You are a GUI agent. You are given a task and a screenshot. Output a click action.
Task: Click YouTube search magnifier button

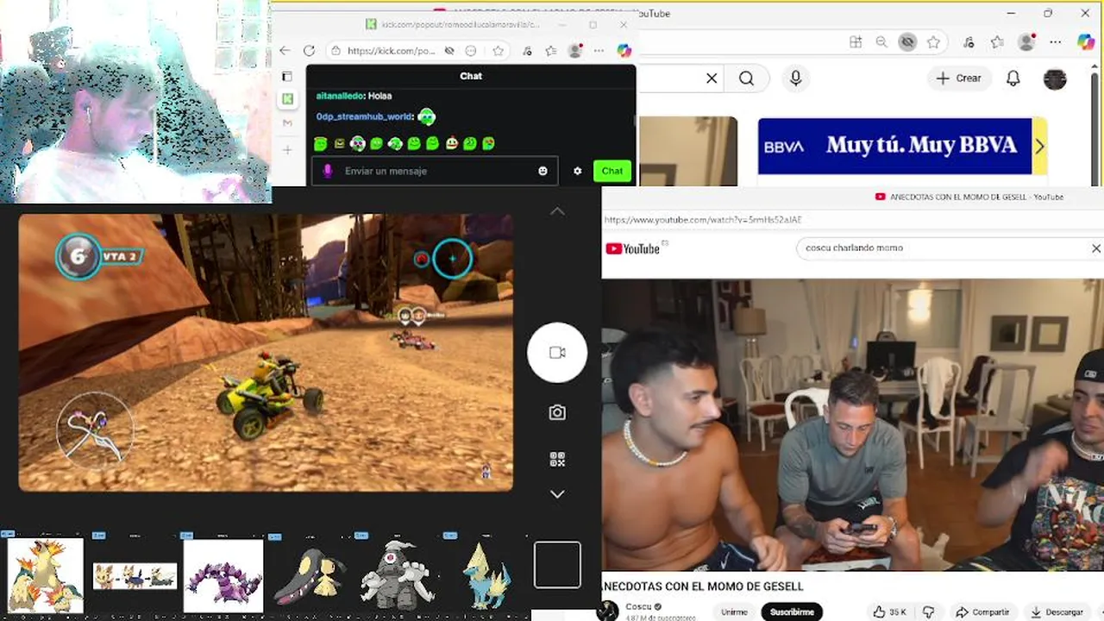pyautogui.click(x=746, y=78)
